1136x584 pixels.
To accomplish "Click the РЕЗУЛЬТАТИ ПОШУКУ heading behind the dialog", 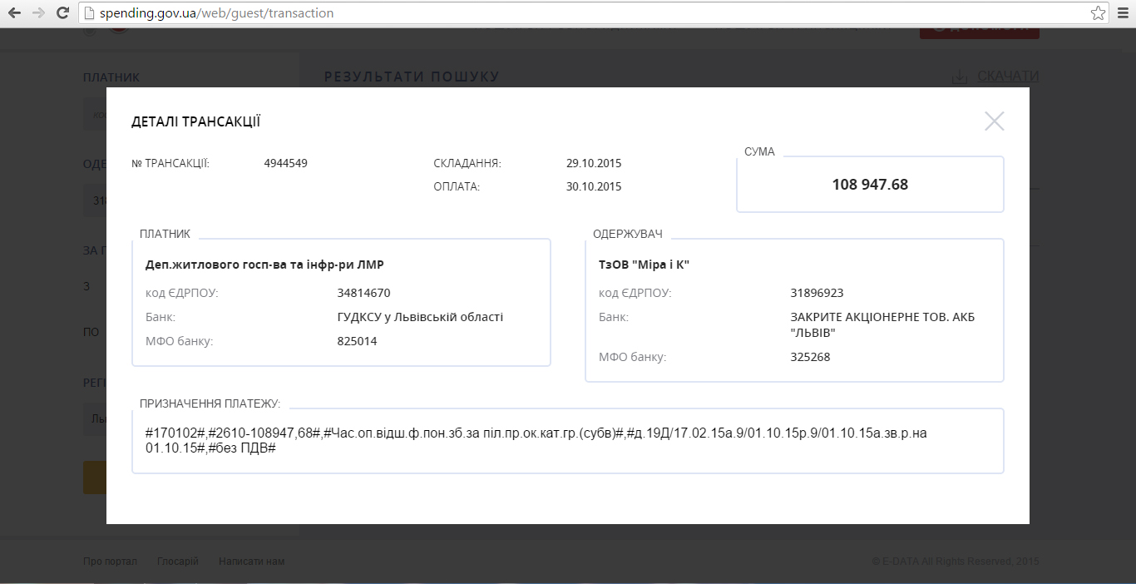I will pyautogui.click(x=412, y=77).
